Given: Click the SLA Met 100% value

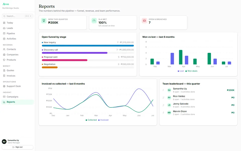Looking at the screenshot, I should [102, 23].
